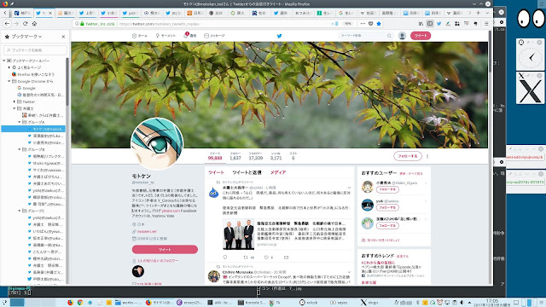Collapse the グループA folder

coord(20,122)
